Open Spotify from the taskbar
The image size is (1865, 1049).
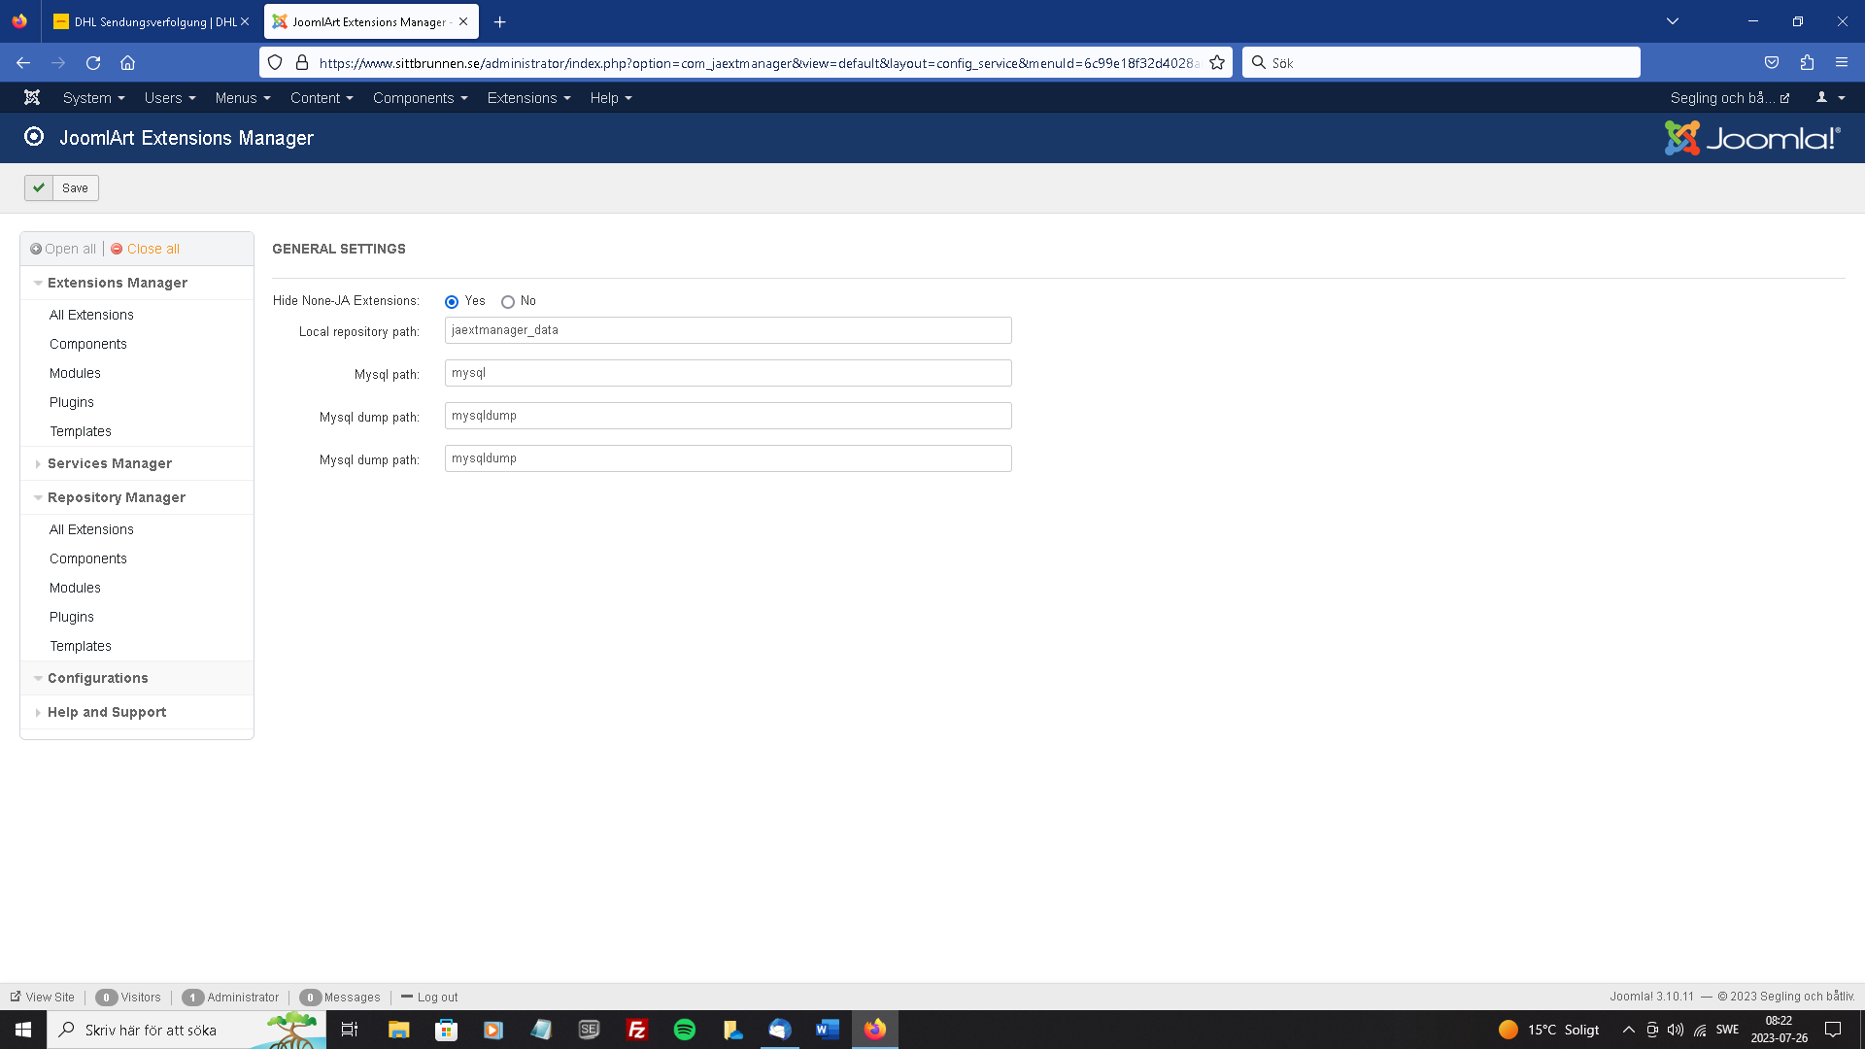[x=685, y=1030]
